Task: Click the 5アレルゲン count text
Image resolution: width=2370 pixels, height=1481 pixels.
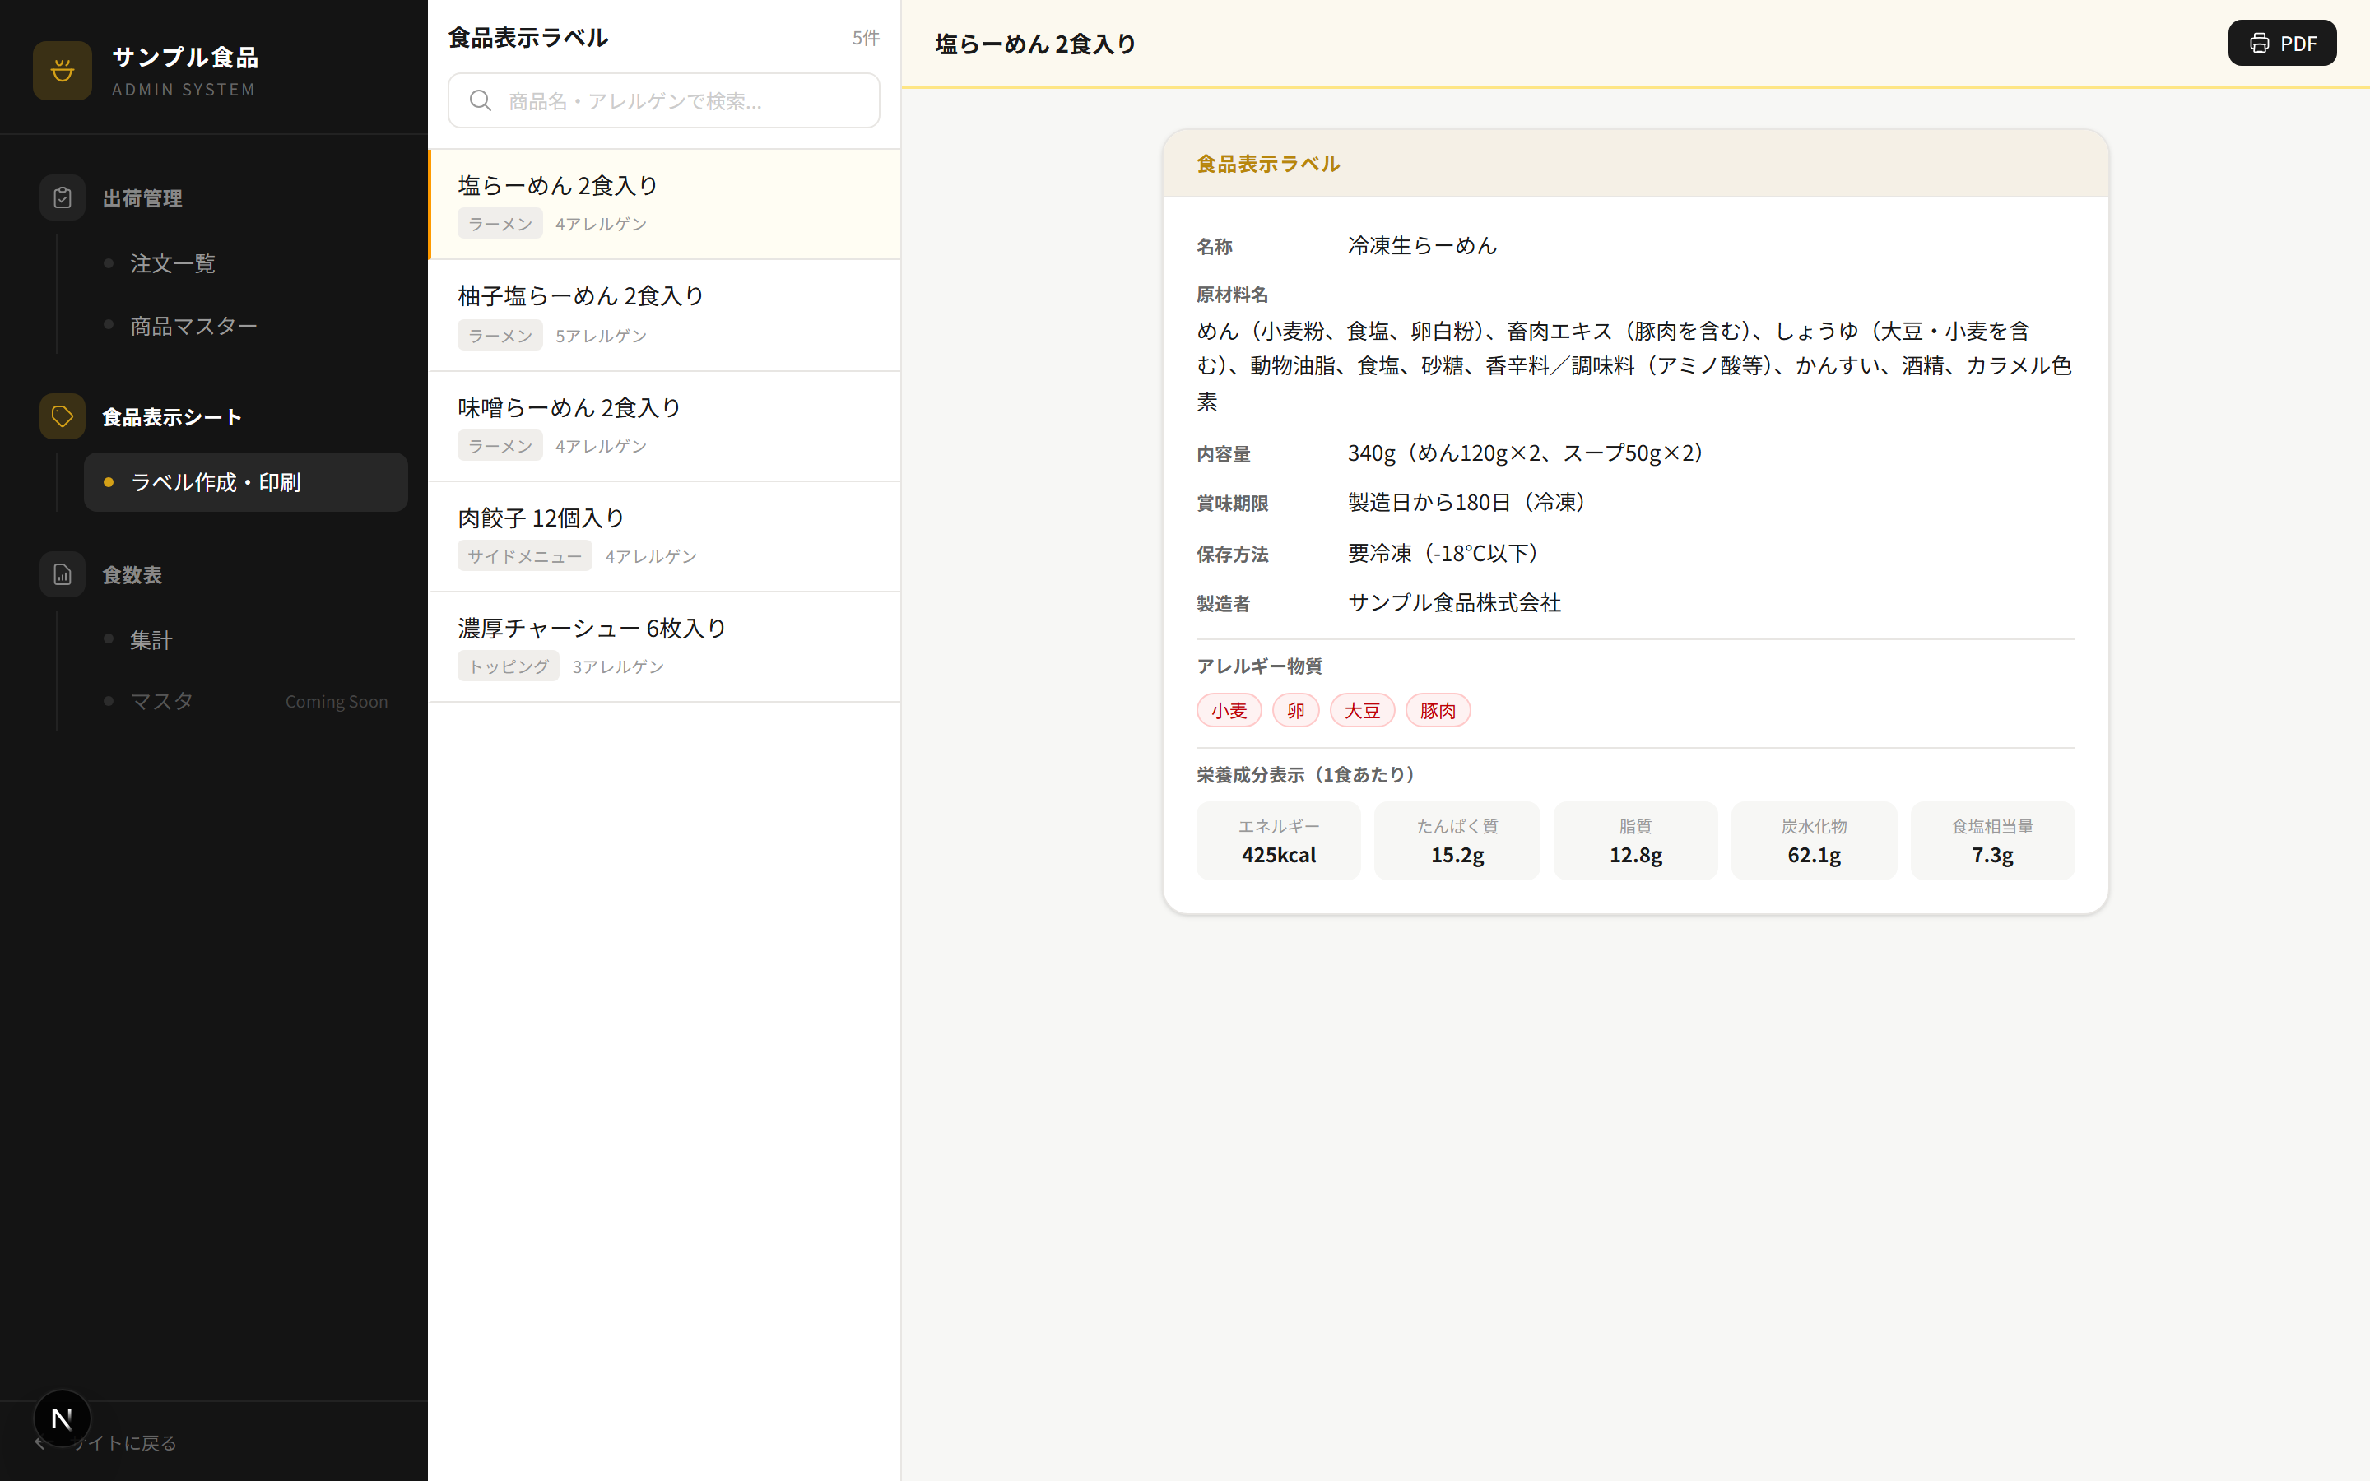Action: tap(602, 335)
